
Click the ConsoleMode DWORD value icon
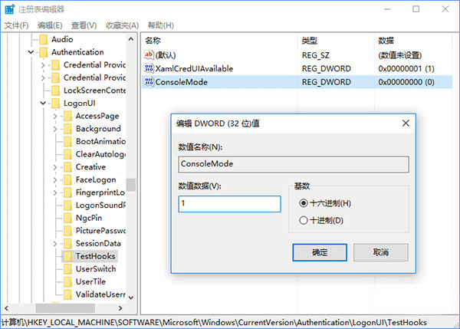[x=149, y=82]
